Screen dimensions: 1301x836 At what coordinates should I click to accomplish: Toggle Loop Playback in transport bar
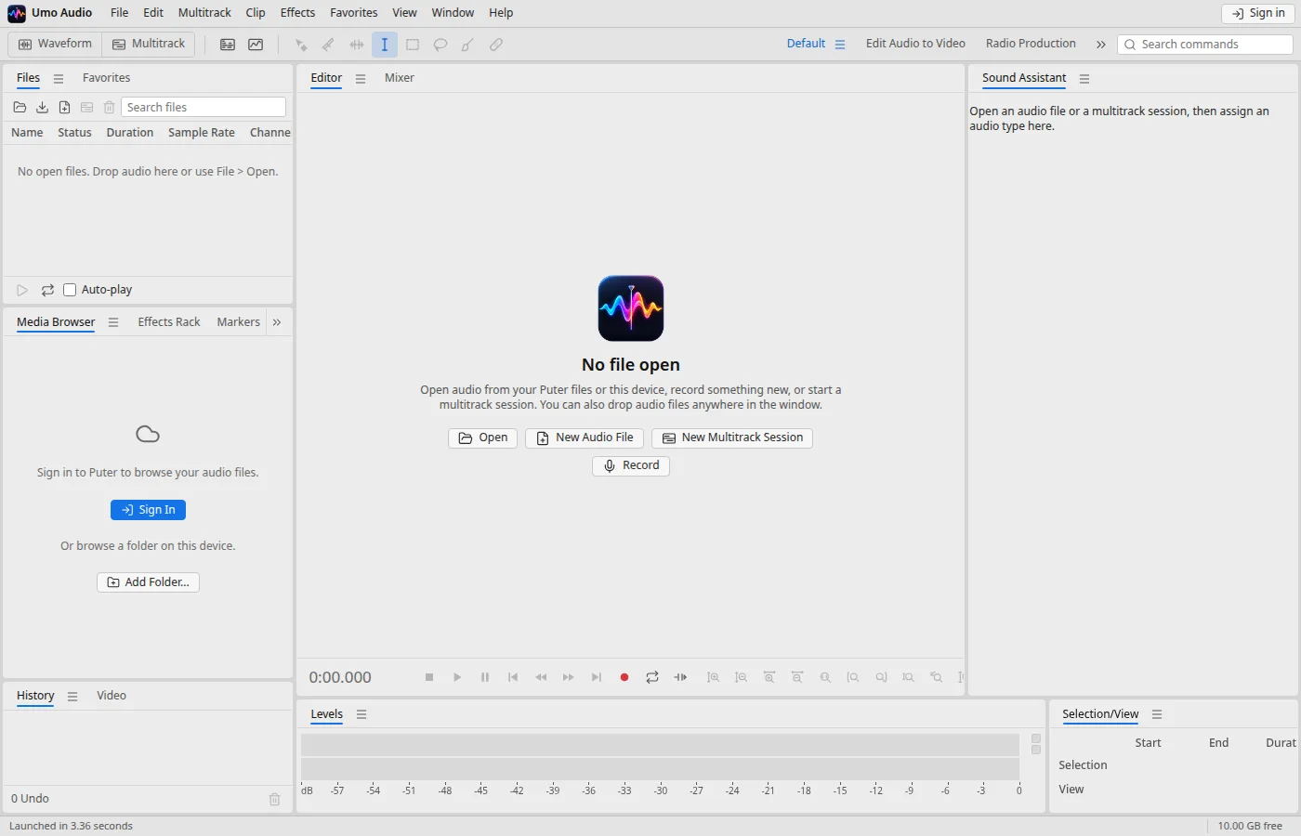652,677
